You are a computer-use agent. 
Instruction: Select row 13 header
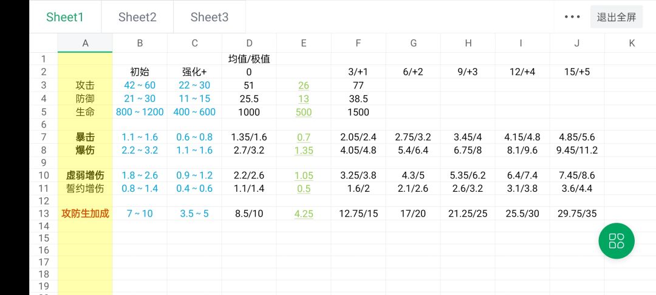[x=43, y=214]
